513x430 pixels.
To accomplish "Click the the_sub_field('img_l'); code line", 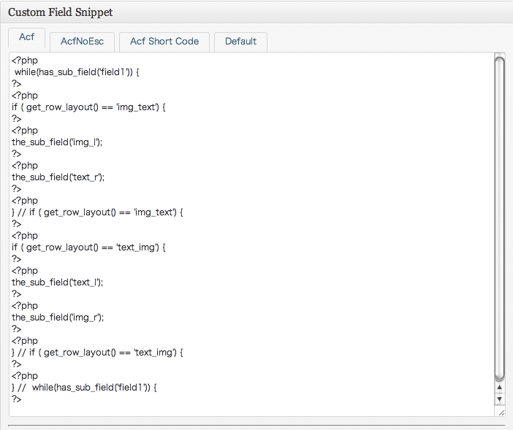I will pyautogui.click(x=57, y=142).
